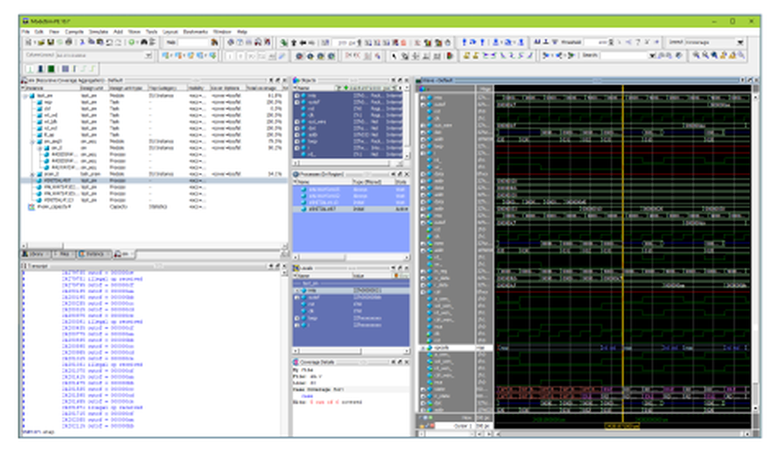This screenshot has width=776, height=453.
Task: Click the Open folder toolbar icon
Action: click(41, 43)
